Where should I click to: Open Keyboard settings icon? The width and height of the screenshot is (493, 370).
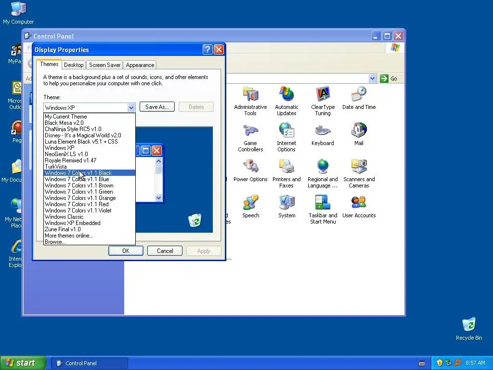[x=323, y=134]
